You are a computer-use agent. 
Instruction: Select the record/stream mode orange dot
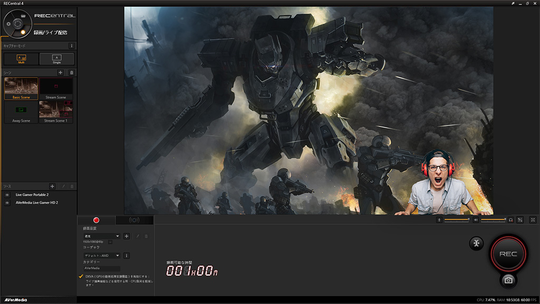tap(23, 32)
